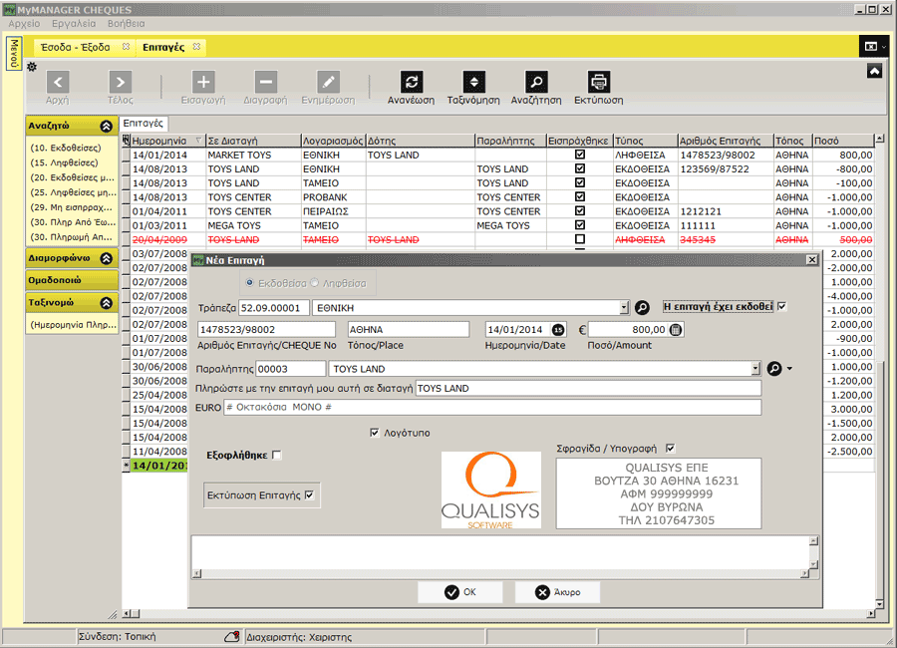Open the amount calculator icon

676,330
